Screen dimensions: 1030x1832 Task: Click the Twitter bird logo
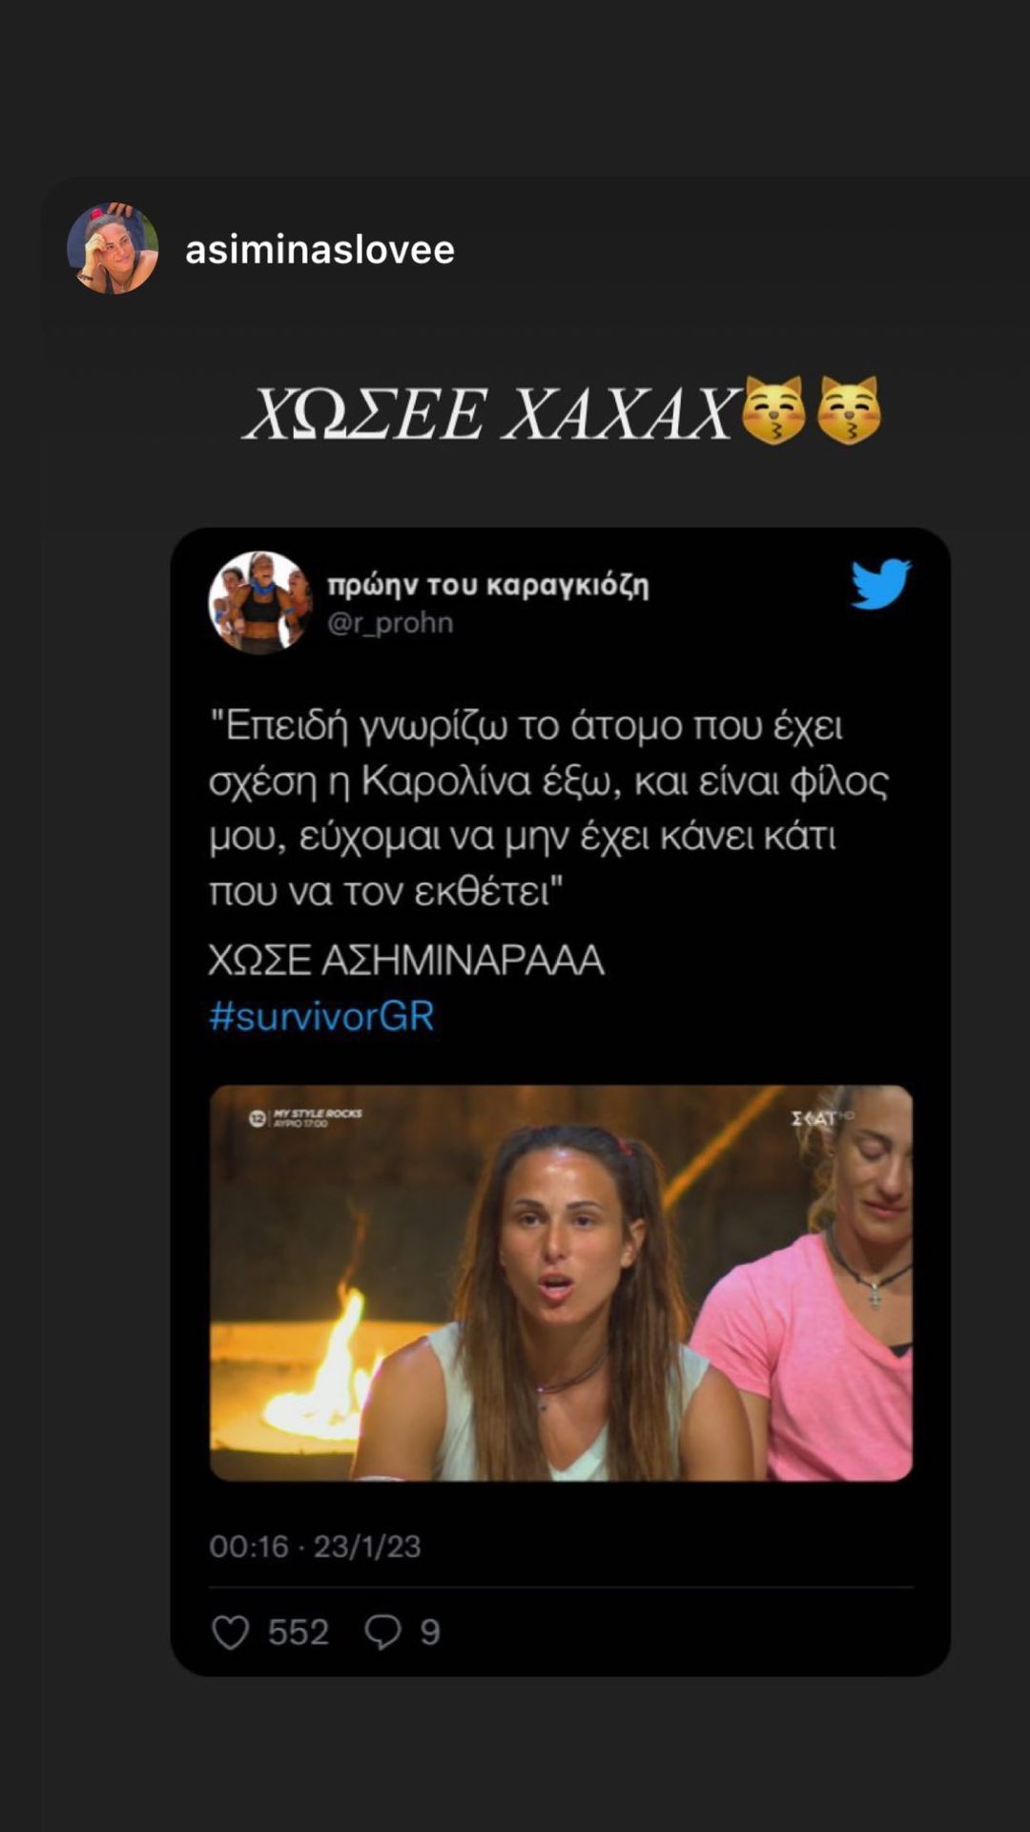click(x=880, y=584)
